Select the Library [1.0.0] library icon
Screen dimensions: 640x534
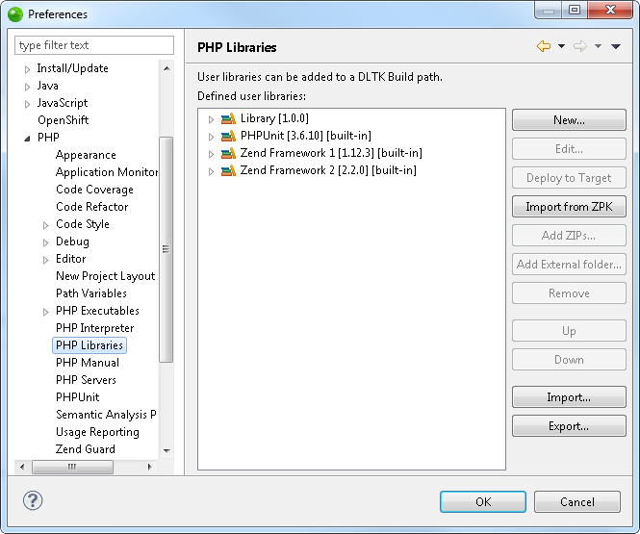click(x=228, y=118)
